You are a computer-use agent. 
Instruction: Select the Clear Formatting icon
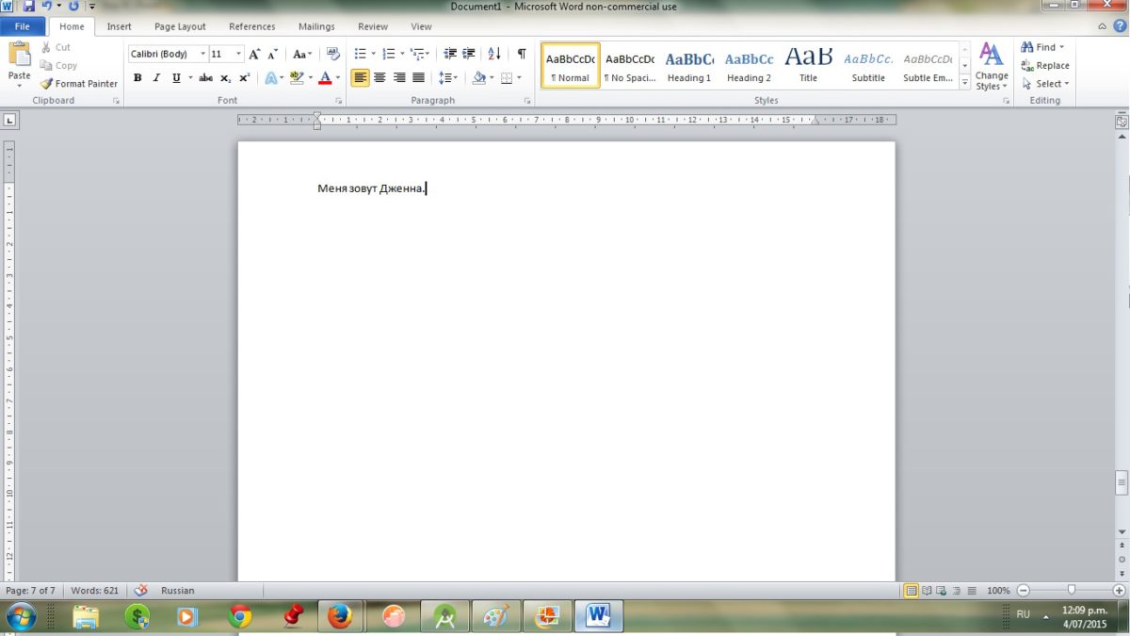coord(332,55)
